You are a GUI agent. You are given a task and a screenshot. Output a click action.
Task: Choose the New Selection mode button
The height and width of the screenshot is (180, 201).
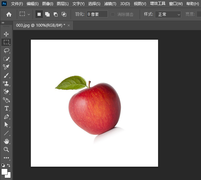pyautogui.click(x=39, y=14)
